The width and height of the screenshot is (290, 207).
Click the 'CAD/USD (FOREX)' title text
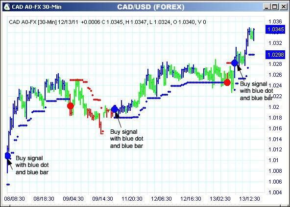coord(151,7)
